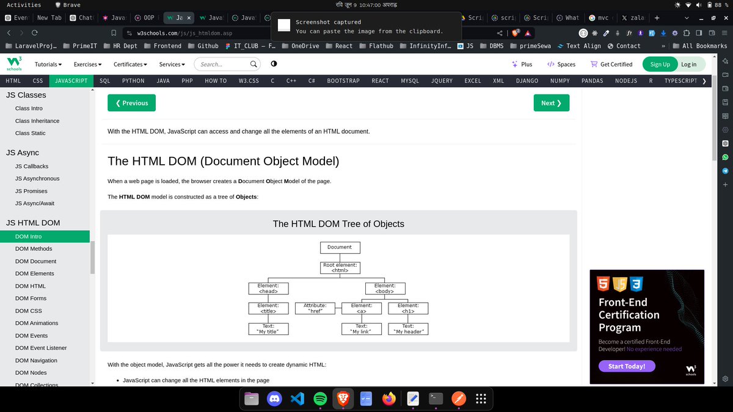Open the LaravelProj bookmark folder

(x=32, y=46)
